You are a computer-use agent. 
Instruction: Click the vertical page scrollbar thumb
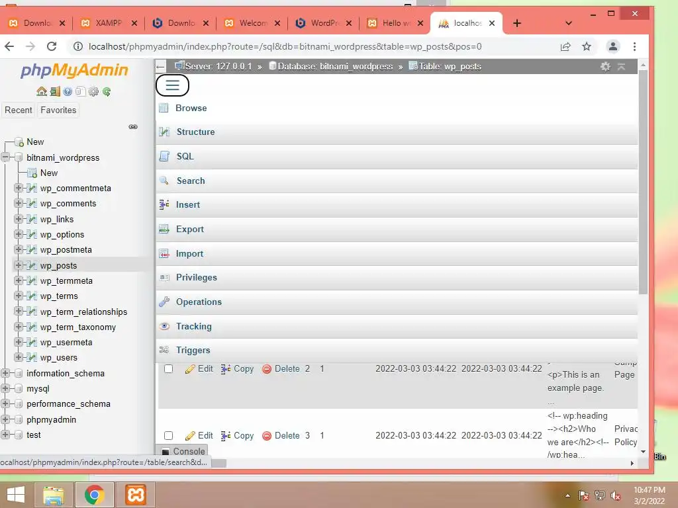[x=643, y=181]
